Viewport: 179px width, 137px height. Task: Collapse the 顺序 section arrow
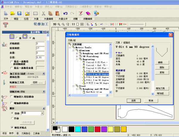44,108
